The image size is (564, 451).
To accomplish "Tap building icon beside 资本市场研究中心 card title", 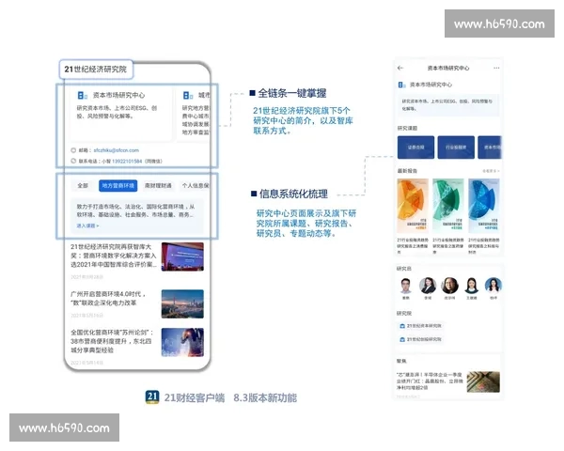I will pos(83,95).
